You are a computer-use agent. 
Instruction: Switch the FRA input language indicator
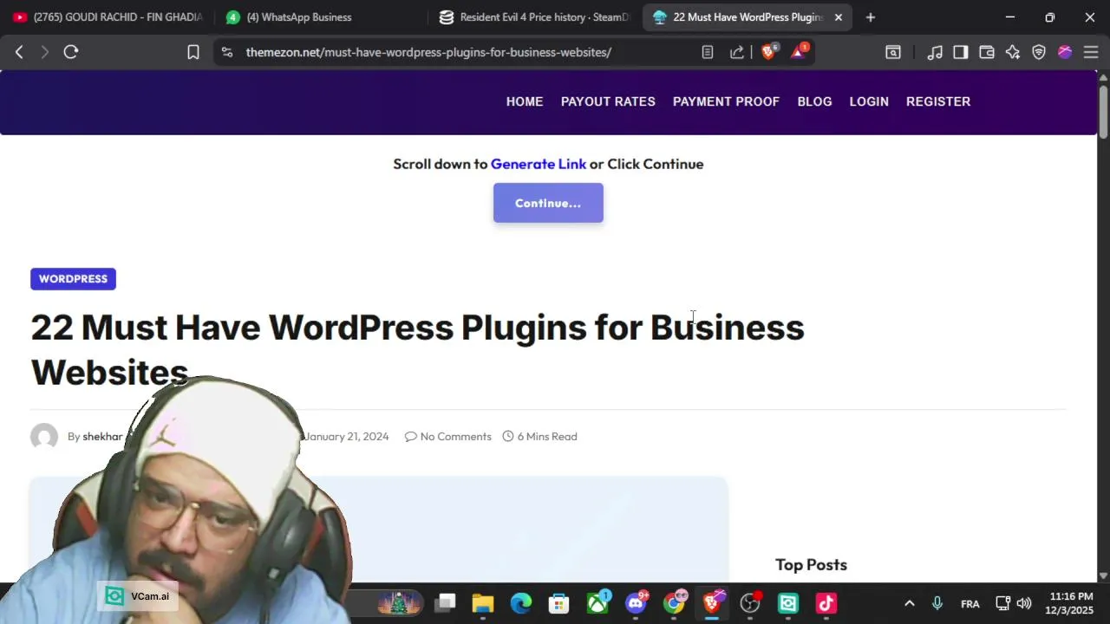point(970,604)
